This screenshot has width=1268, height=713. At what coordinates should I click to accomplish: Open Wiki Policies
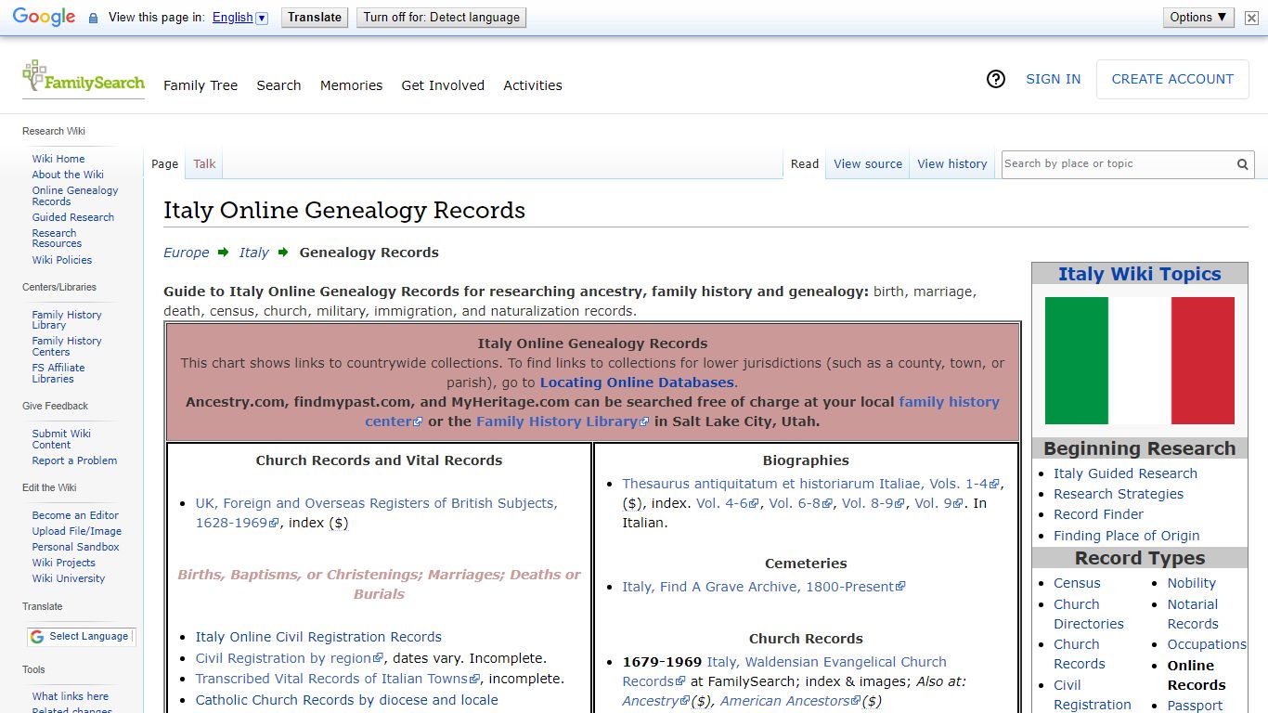(62, 260)
